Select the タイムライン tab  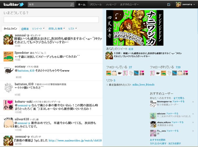10,29
